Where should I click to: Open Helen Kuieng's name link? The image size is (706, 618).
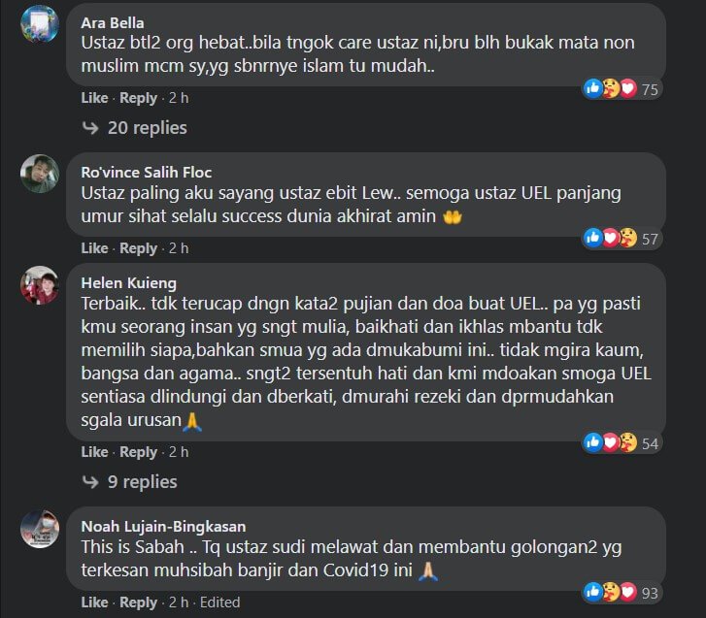coord(129,283)
